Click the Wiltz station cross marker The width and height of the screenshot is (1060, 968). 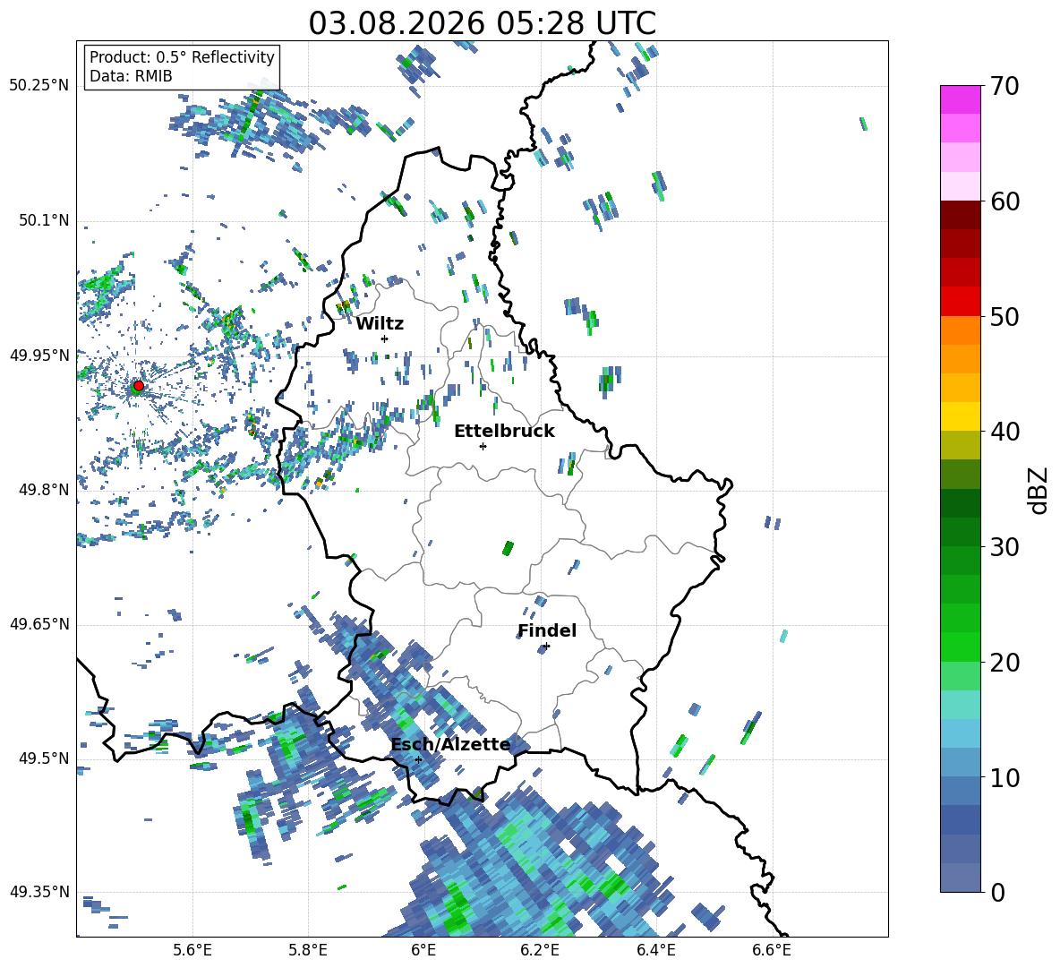[x=385, y=338]
